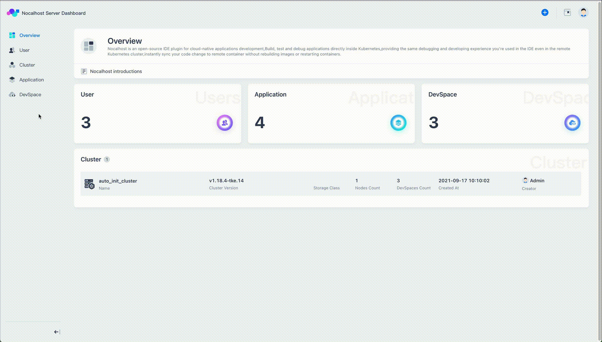
Task: Select Overview in the sidebar menu
Action: [x=30, y=35]
